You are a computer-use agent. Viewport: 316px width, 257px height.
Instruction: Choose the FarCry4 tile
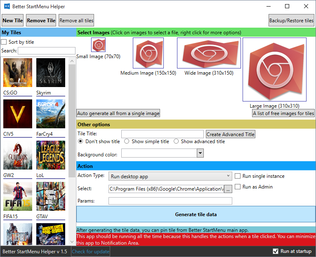pyautogui.click(x=51, y=114)
